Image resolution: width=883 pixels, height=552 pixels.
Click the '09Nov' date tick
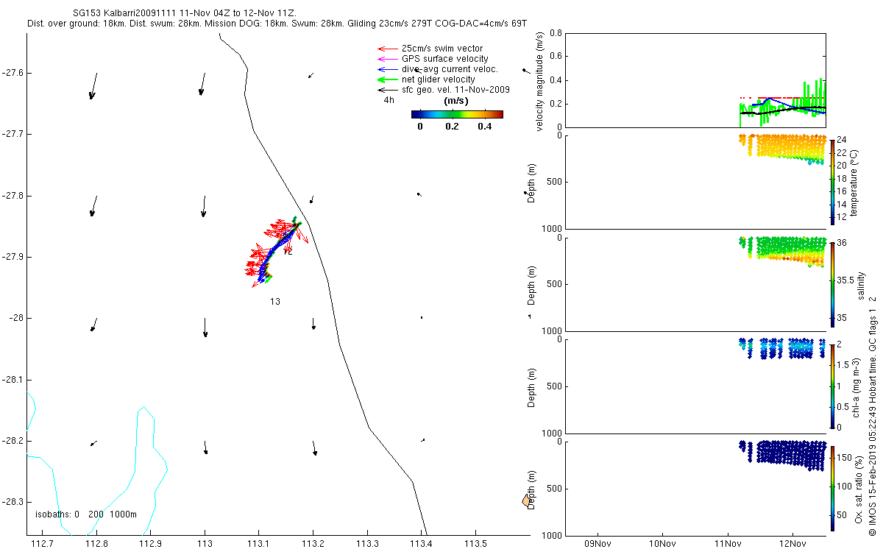pyautogui.click(x=596, y=544)
